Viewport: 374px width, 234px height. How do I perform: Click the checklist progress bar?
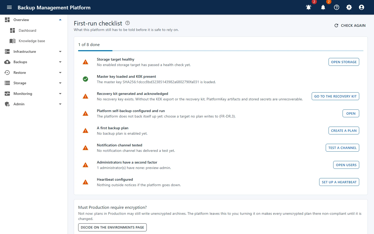221,51
